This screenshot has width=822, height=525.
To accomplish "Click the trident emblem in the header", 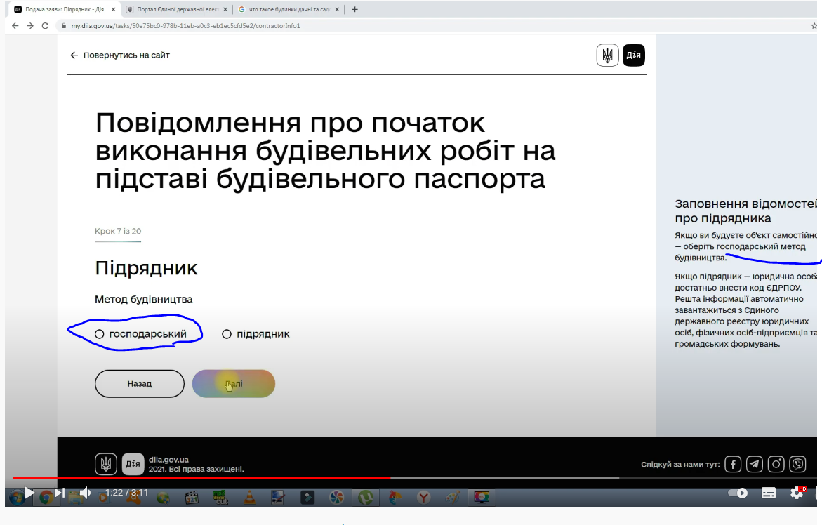I will click(x=608, y=55).
